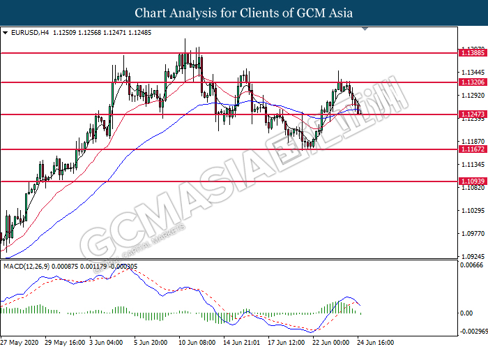
Task: Click the 1.10295 price axis value
Action: [x=472, y=210]
